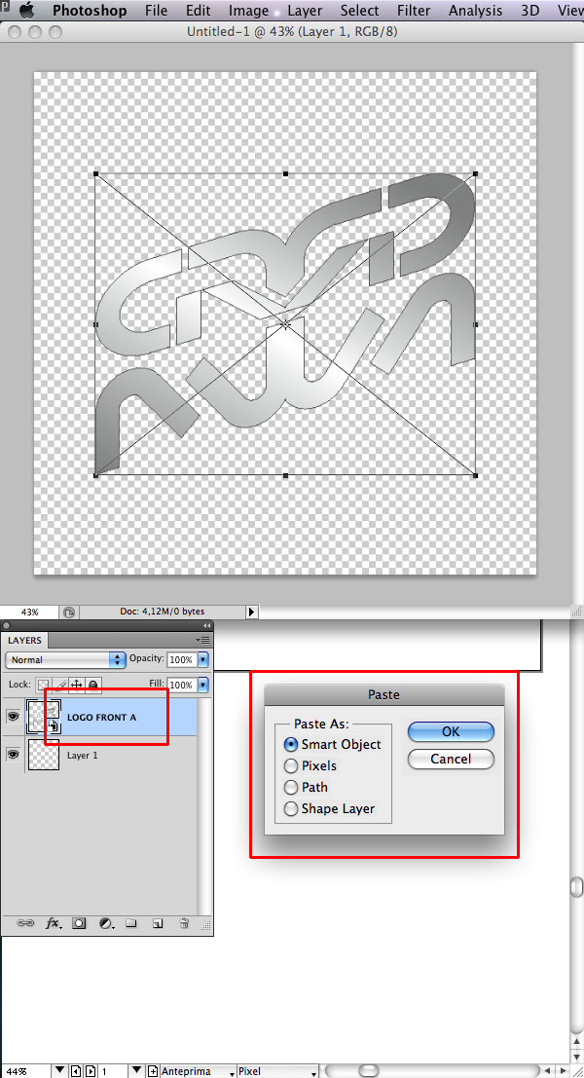
Task: Click the link layers icon
Action: tap(25, 923)
